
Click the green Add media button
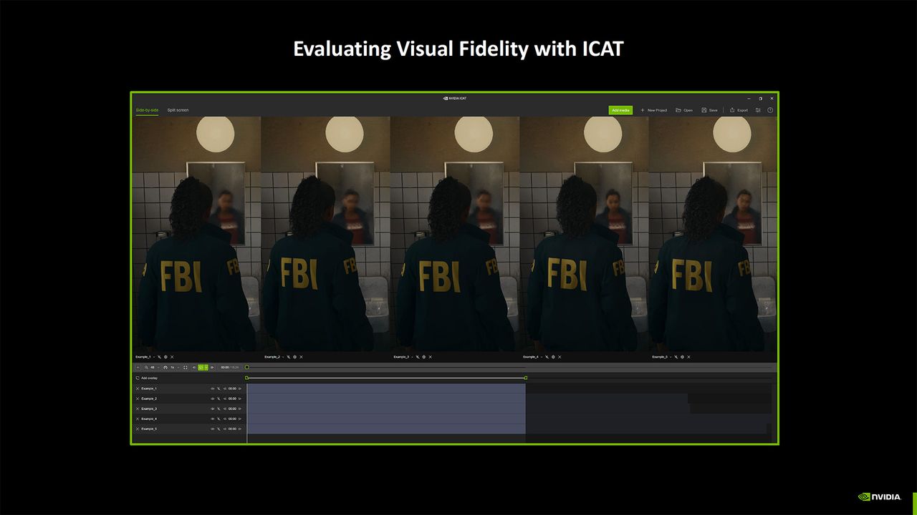tap(620, 110)
